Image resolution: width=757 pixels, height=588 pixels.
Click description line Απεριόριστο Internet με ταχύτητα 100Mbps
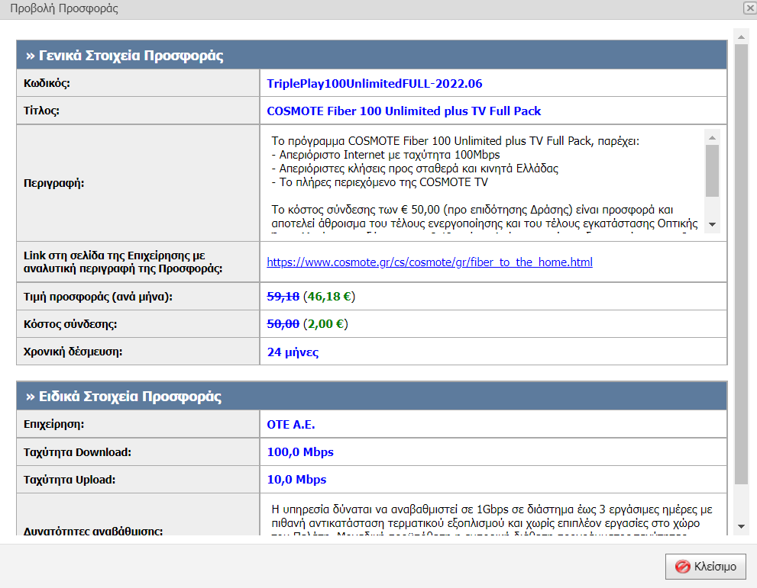(x=386, y=155)
